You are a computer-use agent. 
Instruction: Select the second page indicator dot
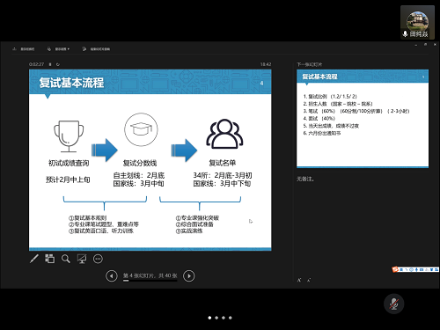(216, 318)
